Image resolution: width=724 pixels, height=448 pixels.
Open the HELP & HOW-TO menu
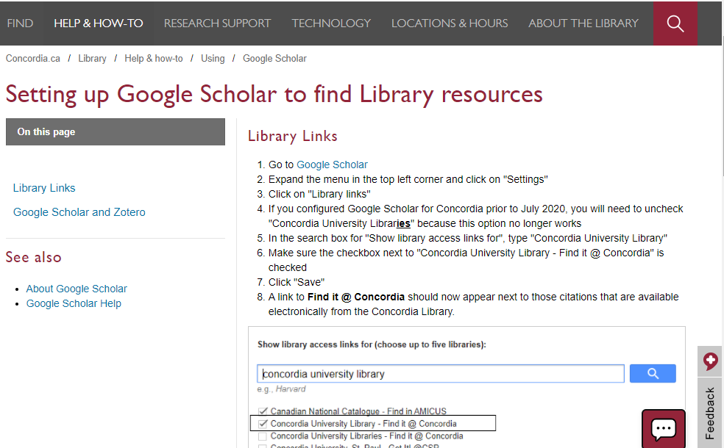pos(99,23)
